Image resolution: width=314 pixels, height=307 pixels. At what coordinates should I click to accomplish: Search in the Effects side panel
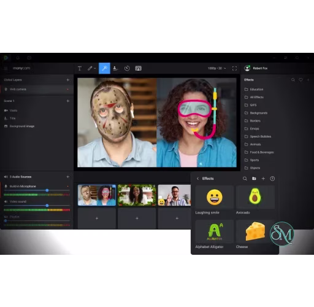[x=293, y=80]
